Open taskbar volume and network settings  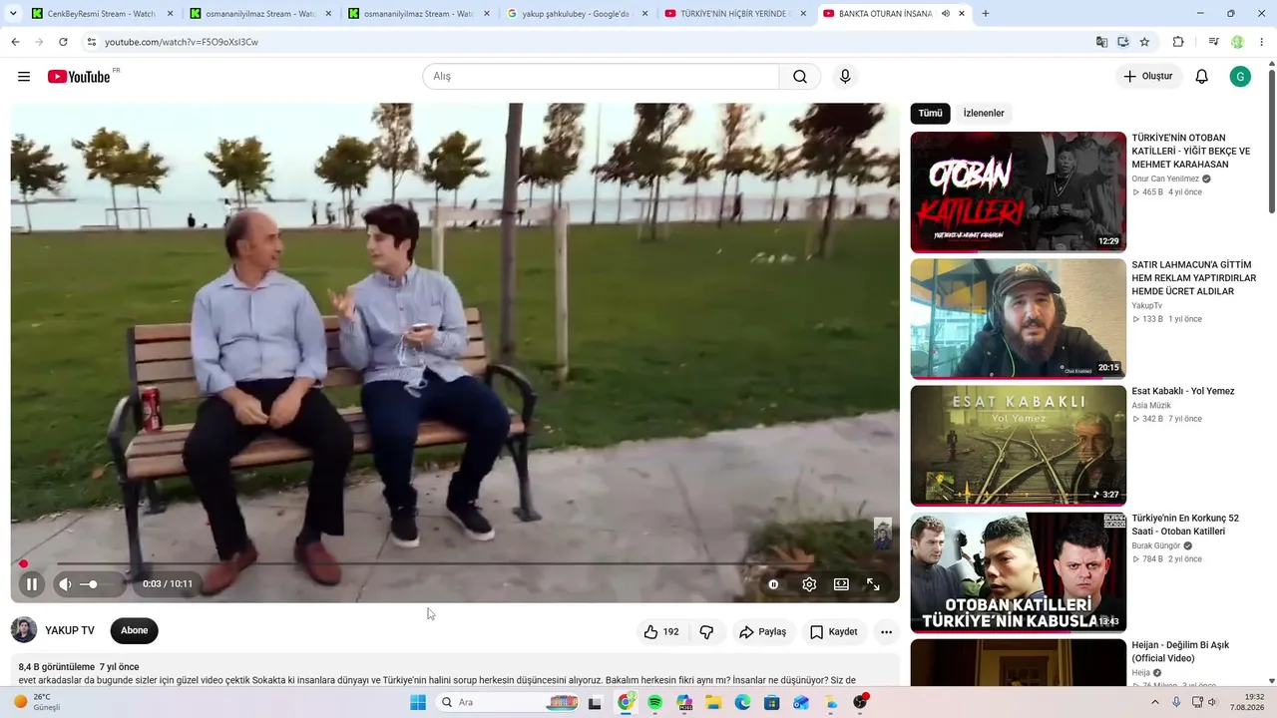(1205, 702)
